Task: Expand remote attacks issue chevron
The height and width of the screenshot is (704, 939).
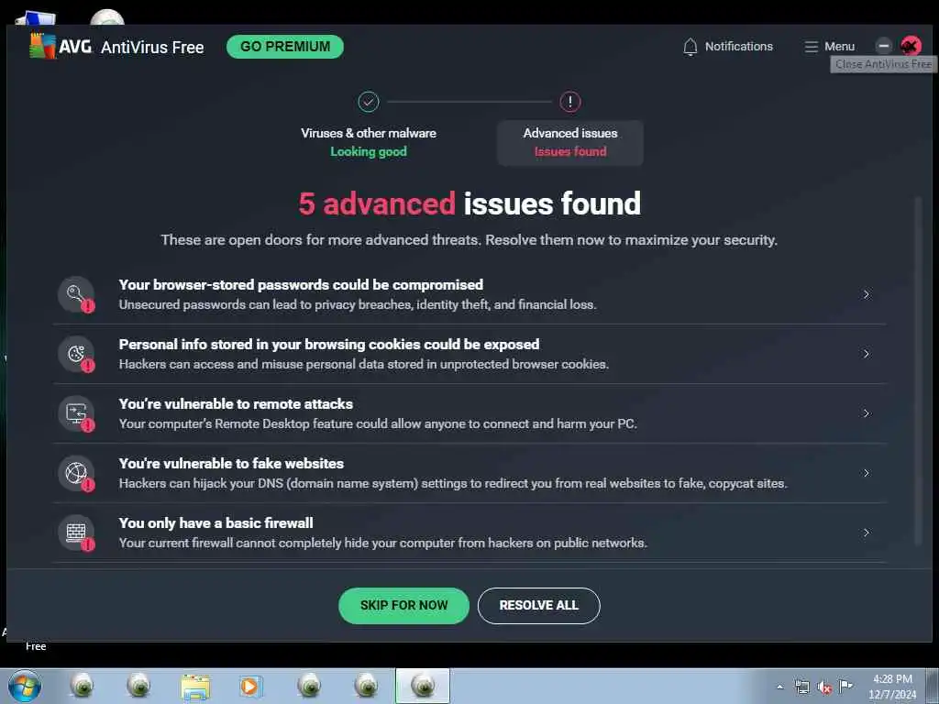Action: (x=866, y=413)
